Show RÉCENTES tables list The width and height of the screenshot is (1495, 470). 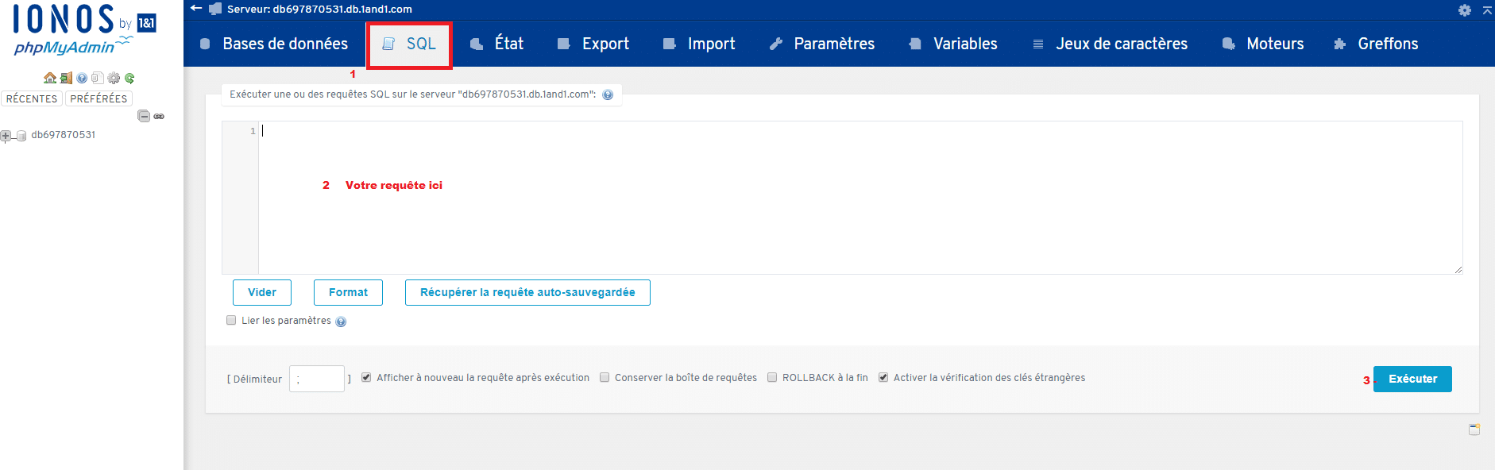pos(32,98)
